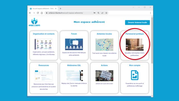Click the text 'Requêtes individuelles à tarifs préférentiels'
Screen dimensions: 179x101
click(x=135, y=54)
